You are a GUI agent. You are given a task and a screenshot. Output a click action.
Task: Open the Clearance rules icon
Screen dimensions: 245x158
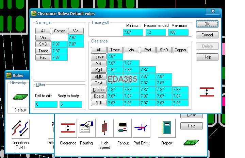click(x=68, y=128)
